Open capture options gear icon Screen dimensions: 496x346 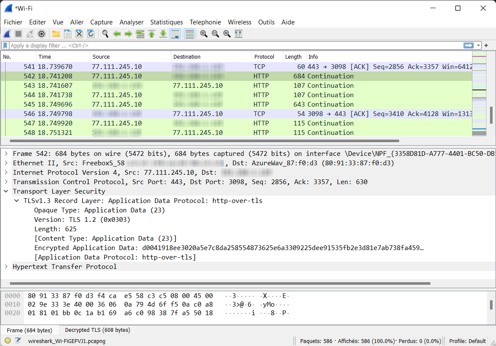pos(42,34)
